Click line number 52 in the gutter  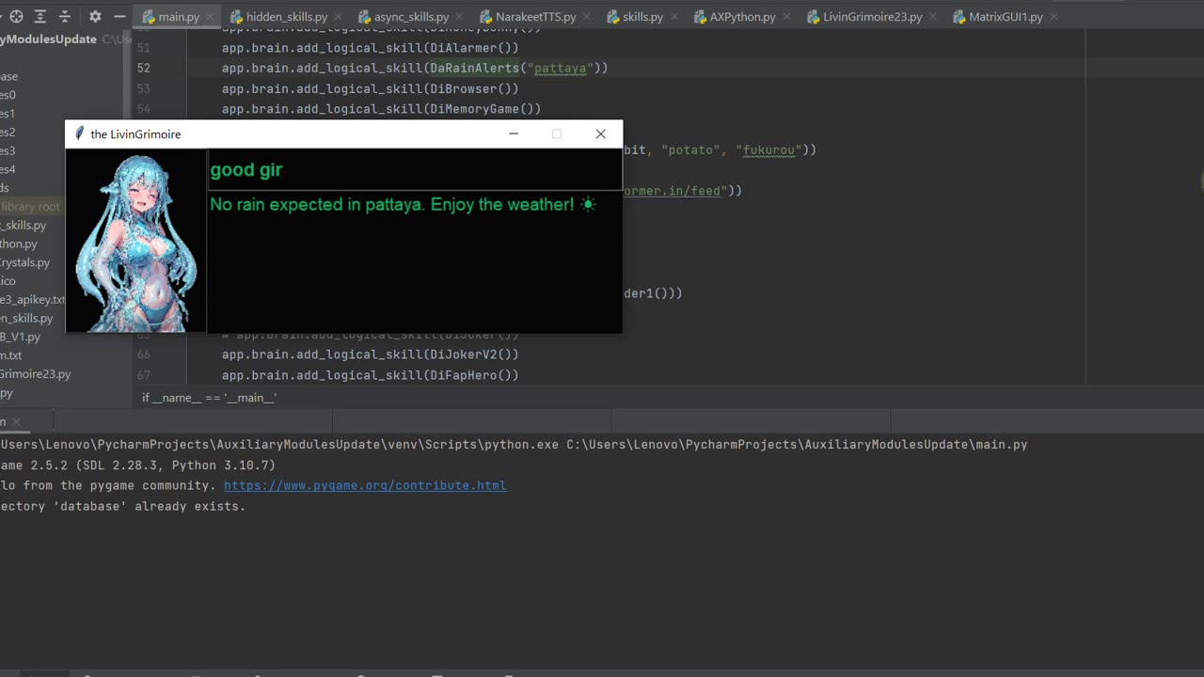pyautogui.click(x=143, y=68)
